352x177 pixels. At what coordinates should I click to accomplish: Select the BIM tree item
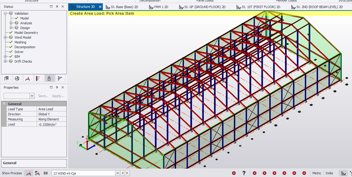point(17,57)
